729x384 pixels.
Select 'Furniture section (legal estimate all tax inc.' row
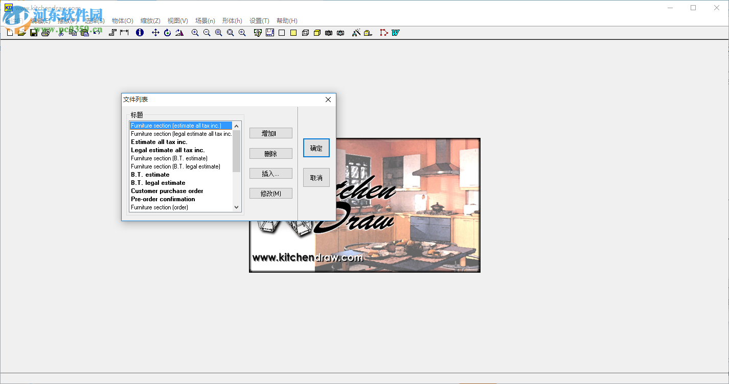click(181, 134)
